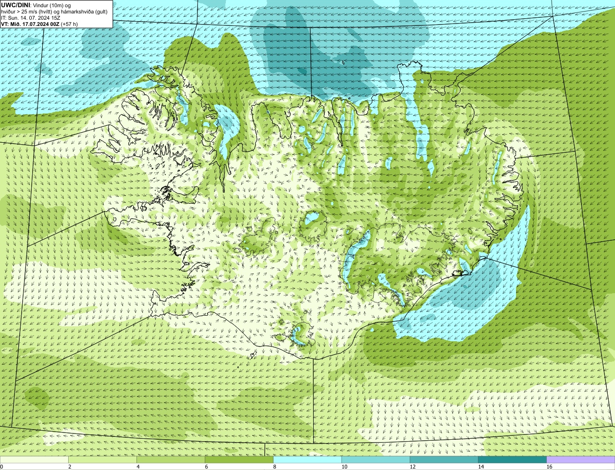Screen dimensions: 615x470
Task: Click the scale label "10"
Action: (x=344, y=467)
